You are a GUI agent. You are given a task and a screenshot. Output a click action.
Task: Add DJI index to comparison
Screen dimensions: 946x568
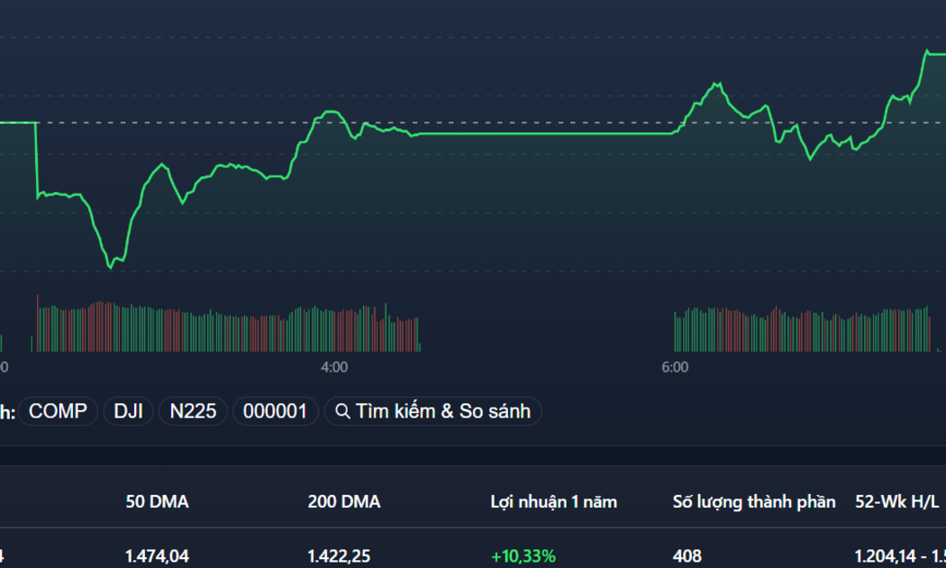[129, 411]
